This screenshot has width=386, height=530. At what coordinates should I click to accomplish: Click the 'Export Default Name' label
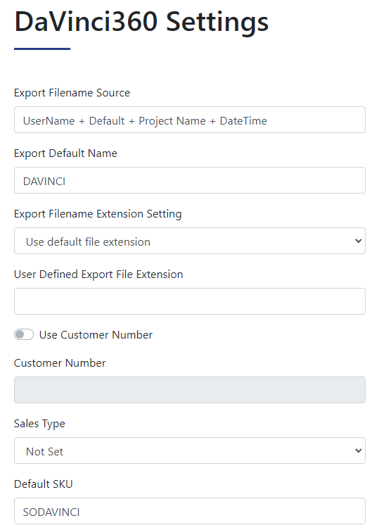(65, 153)
